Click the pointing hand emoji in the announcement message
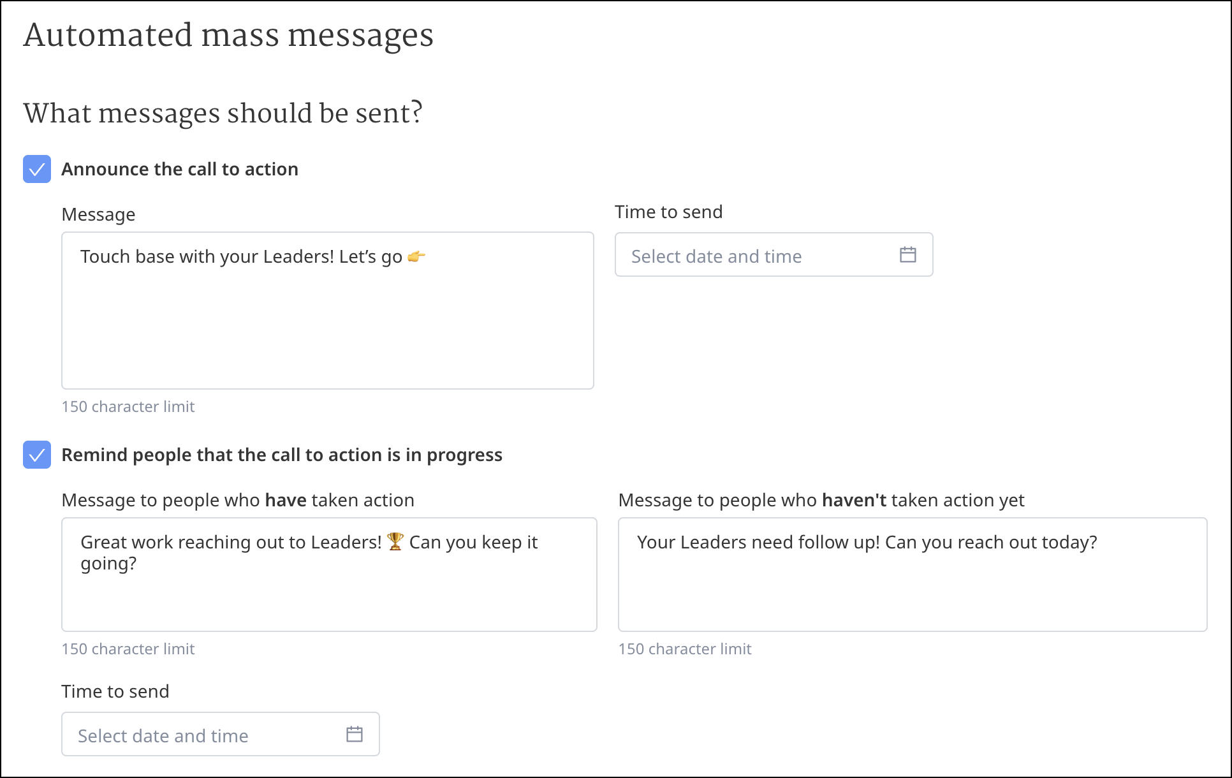1232x778 pixels. click(416, 257)
